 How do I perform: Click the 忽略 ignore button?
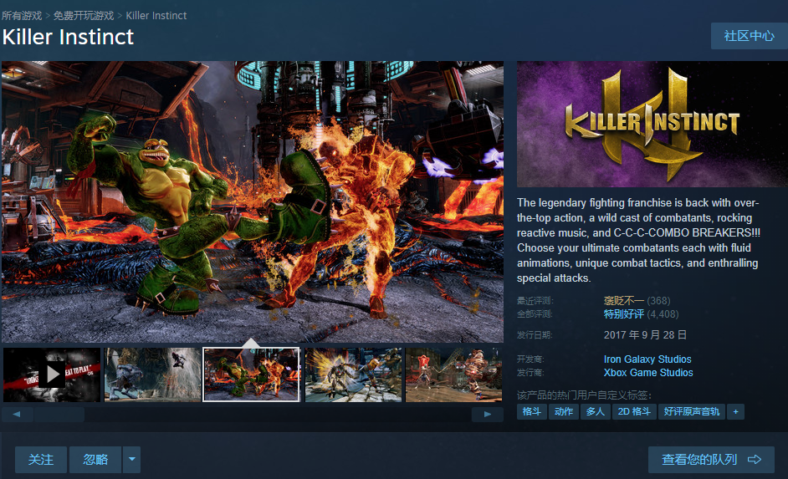pyautogui.click(x=95, y=460)
